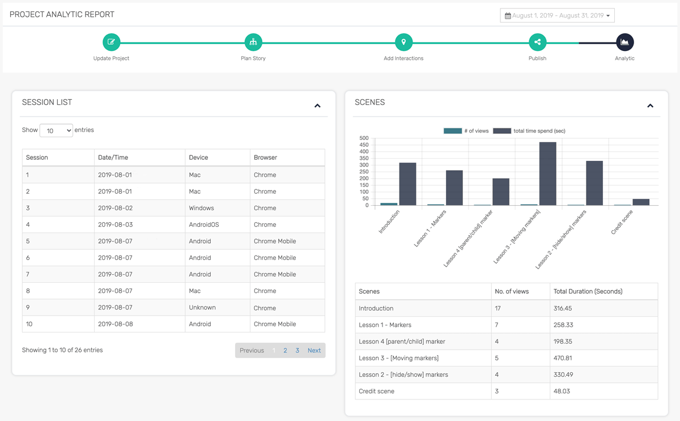The image size is (680, 421).
Task: Open the Analytic chart icon
Action: (624, 42)
